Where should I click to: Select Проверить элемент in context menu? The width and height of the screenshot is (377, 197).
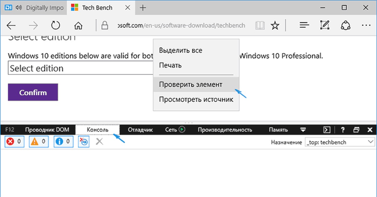pos(196,85)
